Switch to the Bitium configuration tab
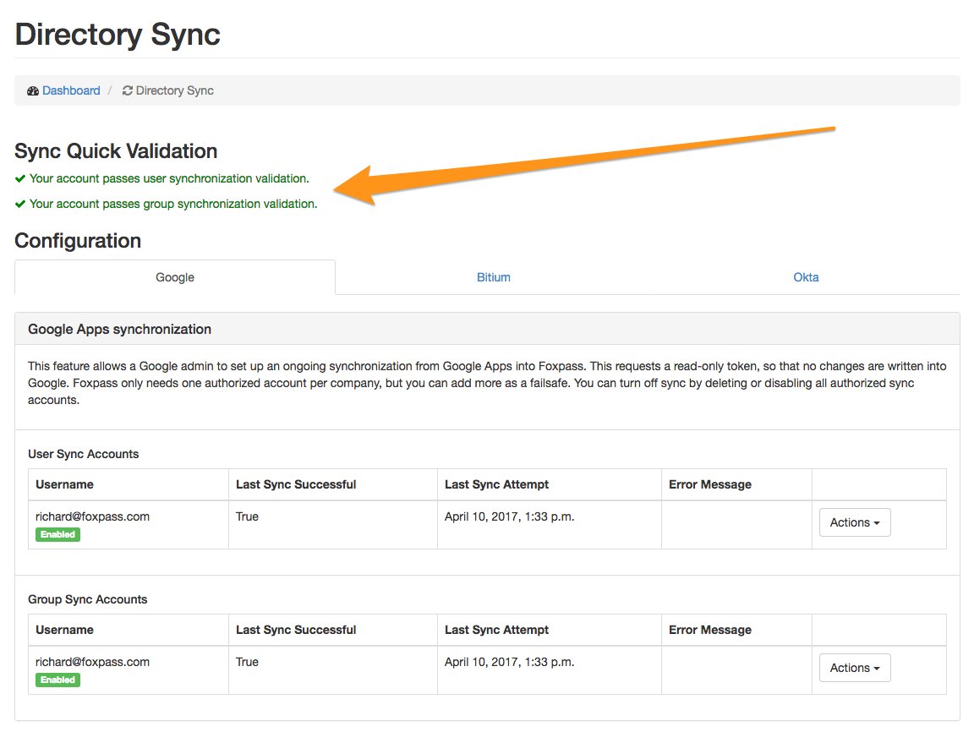Image resolution: width=974 pixels, height=732 pixels. (x=493, y=277)
